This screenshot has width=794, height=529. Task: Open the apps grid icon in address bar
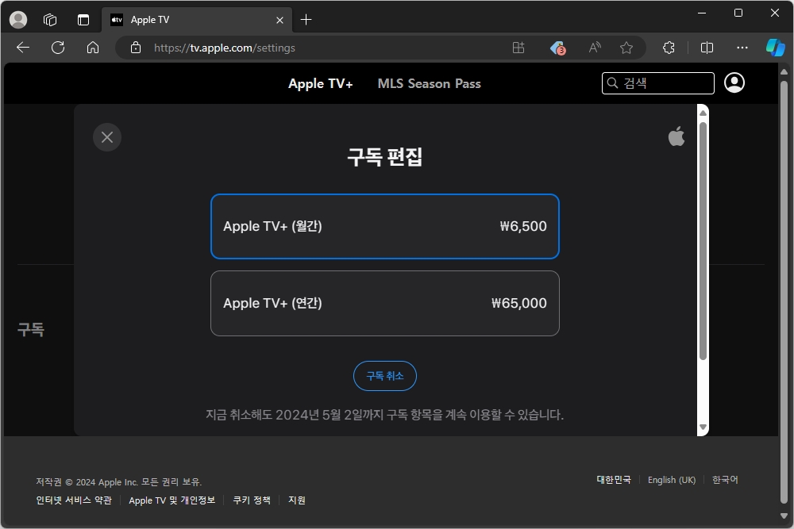click(x=518, y=48)
